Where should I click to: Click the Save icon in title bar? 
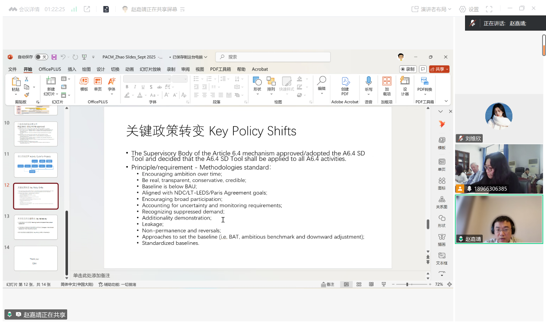tap(54, 57)
